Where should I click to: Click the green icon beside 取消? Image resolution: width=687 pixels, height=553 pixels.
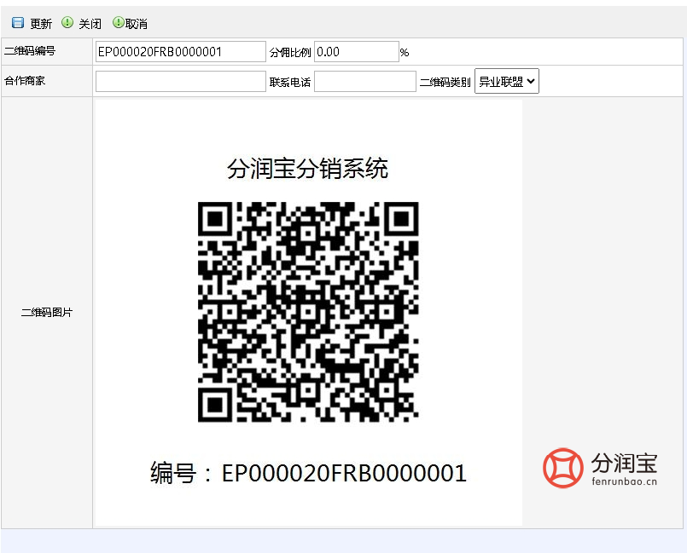point(118,23)
